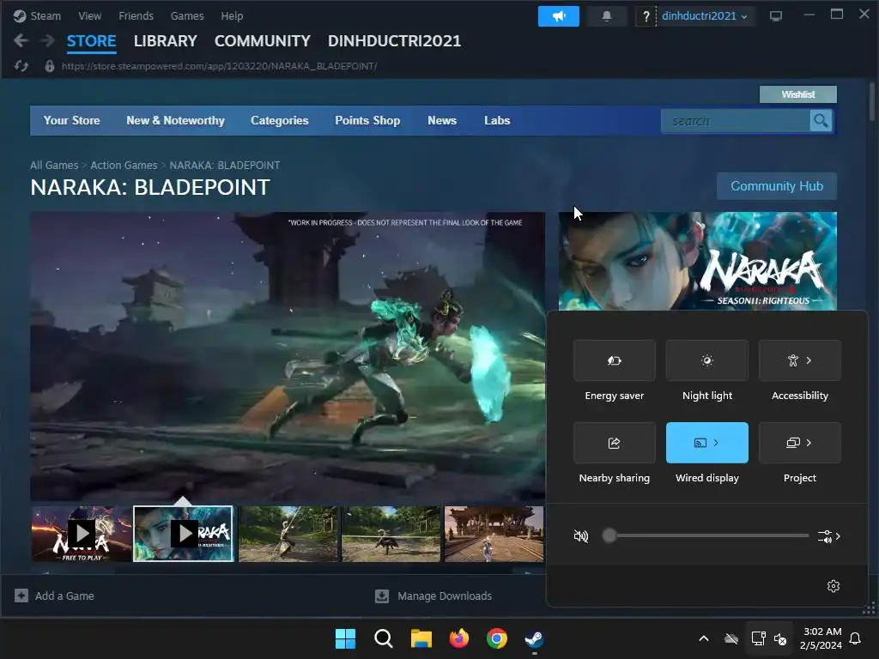
Task: Expand Accessibility options chevron
Action: click(x=809, y=360)
